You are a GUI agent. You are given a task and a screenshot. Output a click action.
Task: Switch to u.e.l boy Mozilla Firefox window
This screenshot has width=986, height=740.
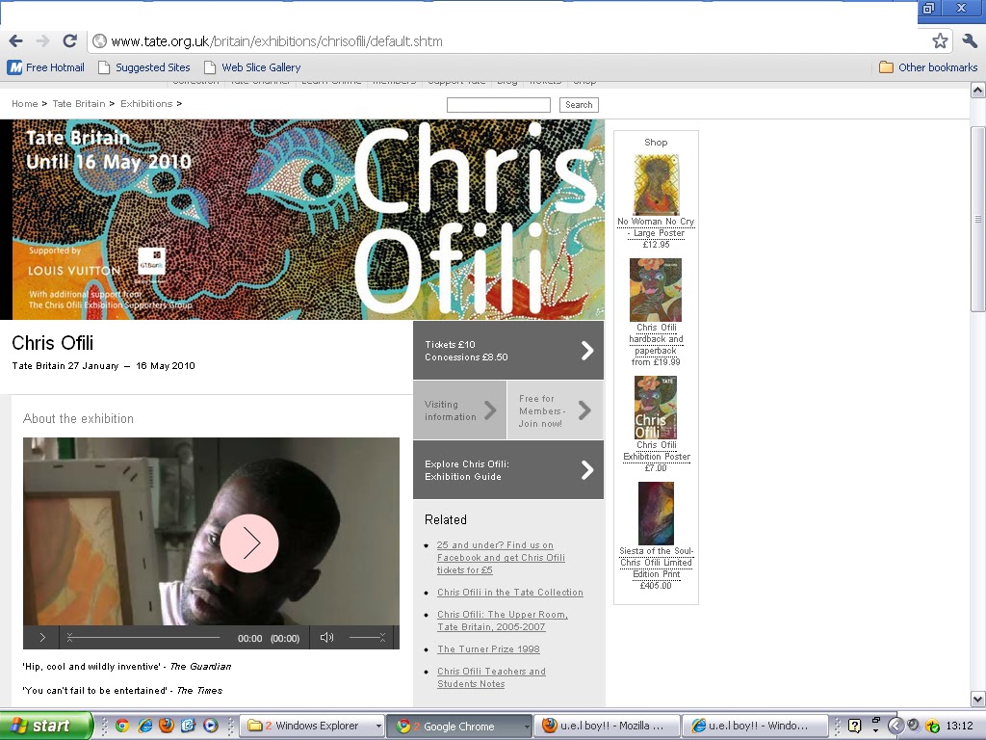(x=607, y=726)
